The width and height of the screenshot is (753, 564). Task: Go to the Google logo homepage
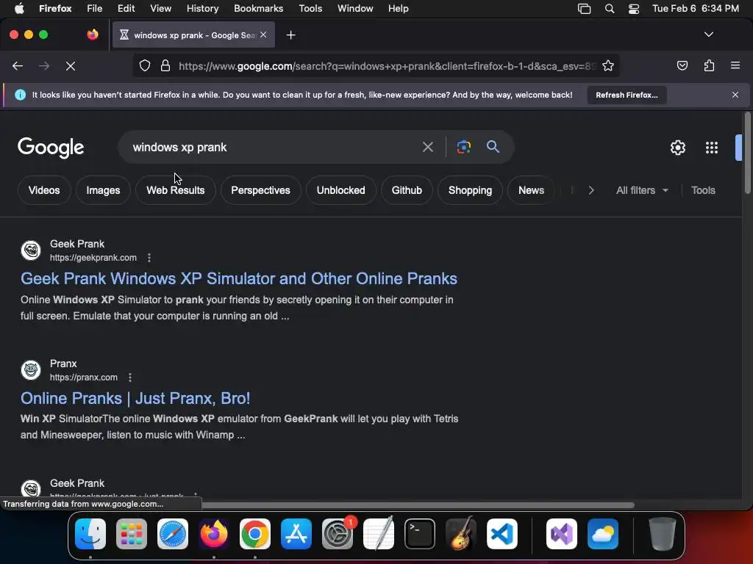51,148
